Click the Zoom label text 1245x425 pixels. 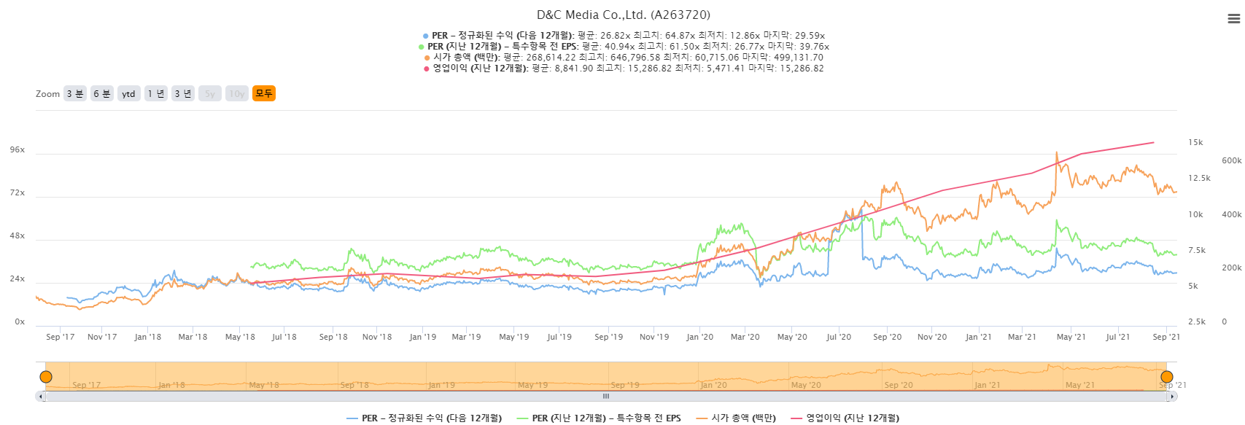click(47, 94)
